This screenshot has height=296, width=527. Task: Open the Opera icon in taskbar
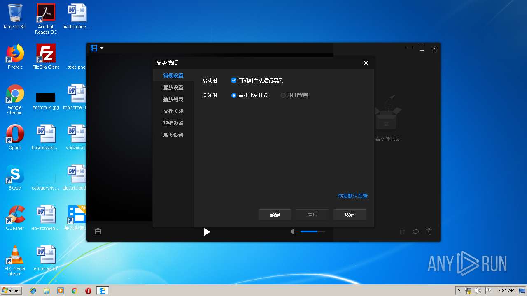88,291
